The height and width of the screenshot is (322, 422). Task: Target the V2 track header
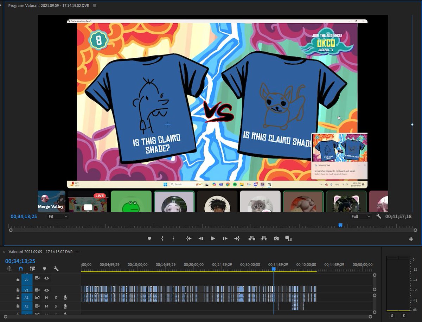pyautogui.click(x=26, y=280)
